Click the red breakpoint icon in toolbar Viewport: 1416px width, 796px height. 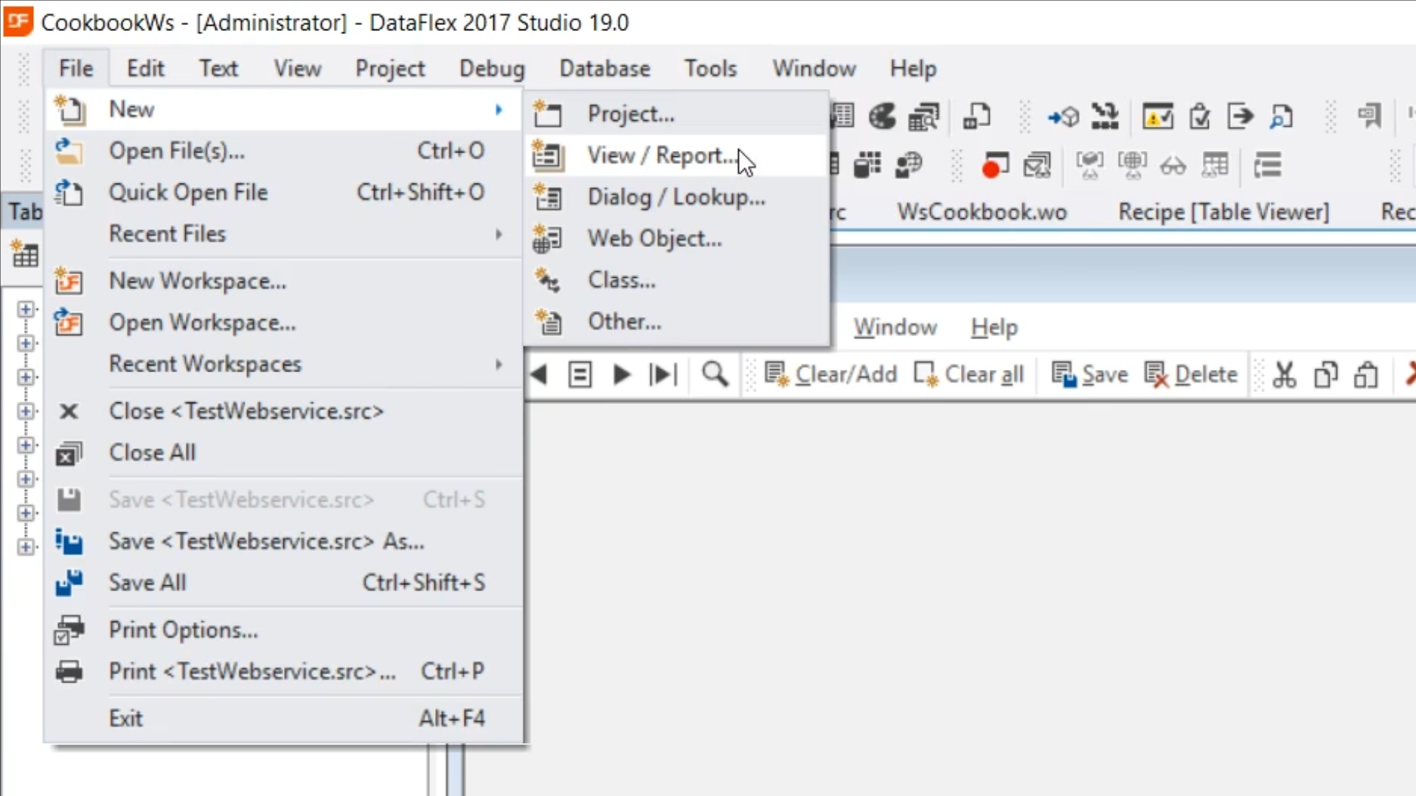[994, 165]
